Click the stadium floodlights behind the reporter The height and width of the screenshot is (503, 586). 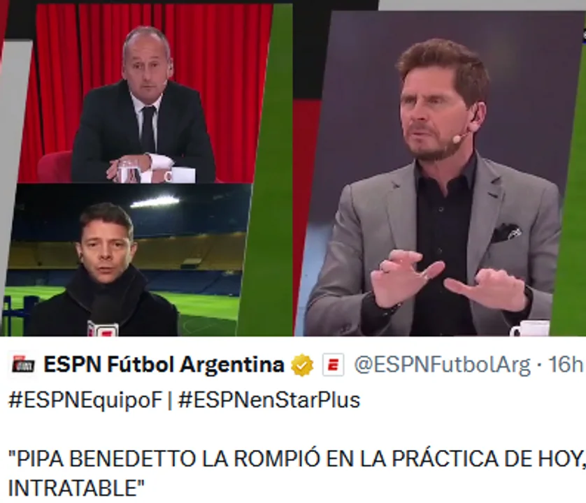[x=155, y=203]
